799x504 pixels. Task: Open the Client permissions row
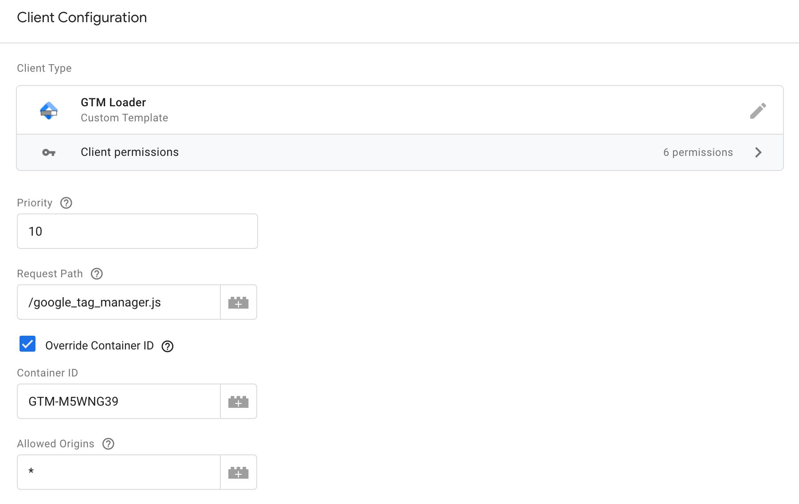(400, 152)
